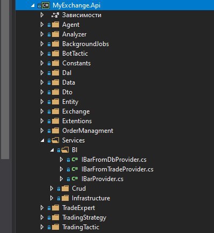Collapse the BI folder arrow

pos(52,151)
